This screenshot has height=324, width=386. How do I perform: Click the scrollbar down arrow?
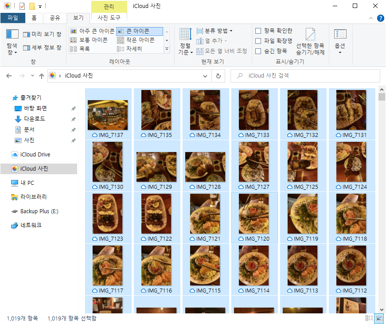coord(382,310)
